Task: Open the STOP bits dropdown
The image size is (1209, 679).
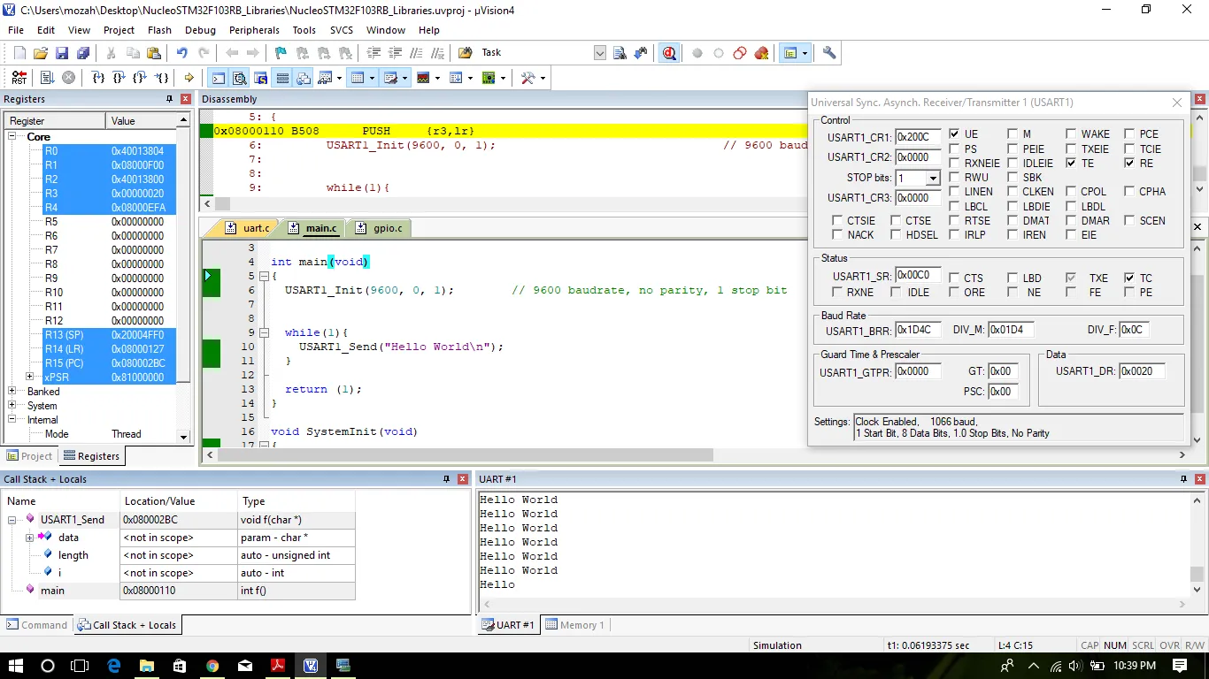Action: coord(932,179)
